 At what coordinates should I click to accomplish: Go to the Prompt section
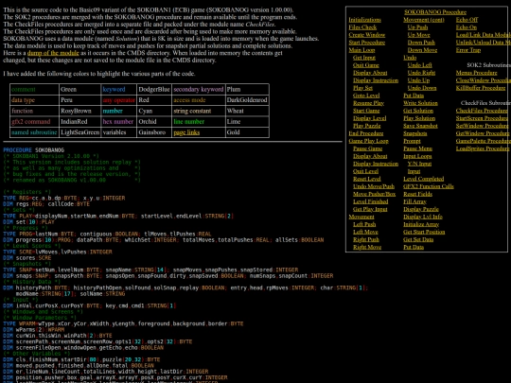[x=412, y=141]
